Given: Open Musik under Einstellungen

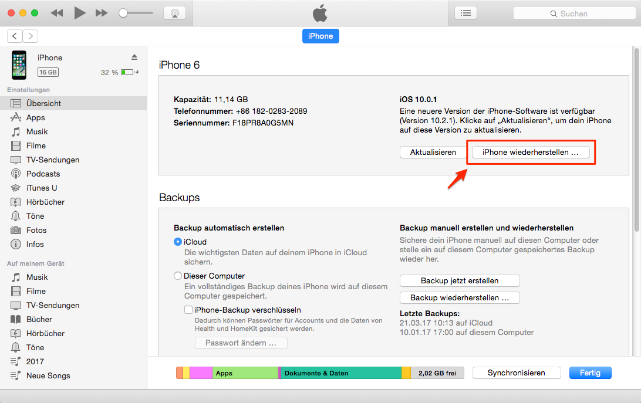Looking at the screenshot, I should pyautogui.click(x=73, y=131).
